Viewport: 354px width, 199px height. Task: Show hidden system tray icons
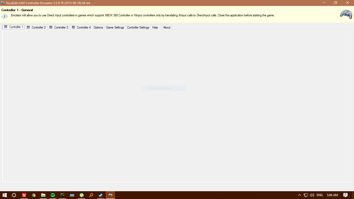coord(300,195)
